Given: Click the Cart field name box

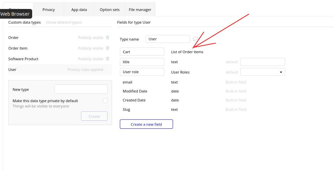Looking at the screenshot, I should [142, 52].
